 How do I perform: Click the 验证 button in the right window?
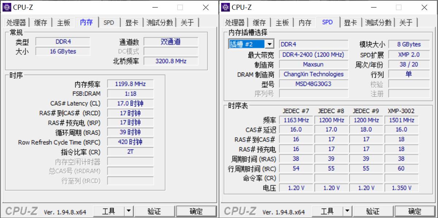(x=373, y=211)
